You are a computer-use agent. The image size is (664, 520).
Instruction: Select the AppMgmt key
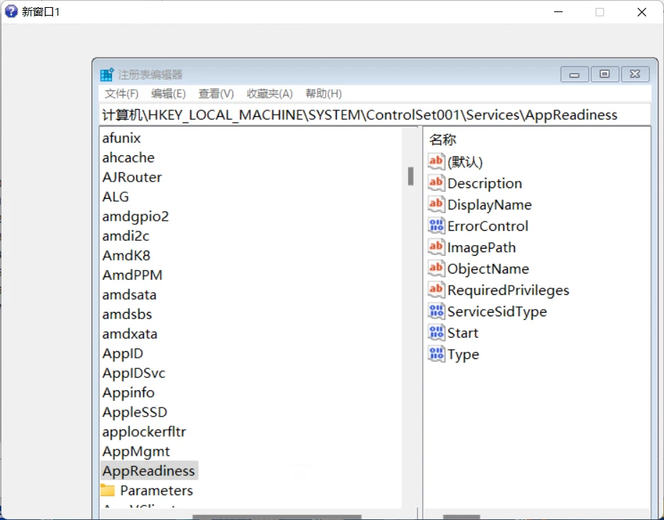[x=136, y=452]
